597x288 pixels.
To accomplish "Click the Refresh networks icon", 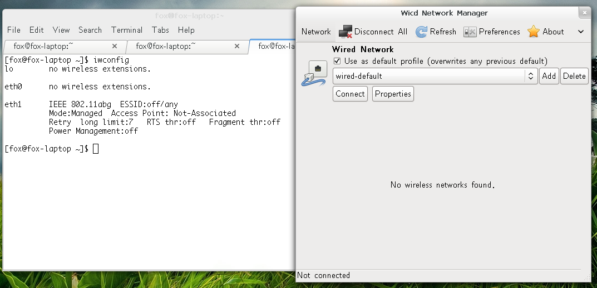I will point(422,32).
